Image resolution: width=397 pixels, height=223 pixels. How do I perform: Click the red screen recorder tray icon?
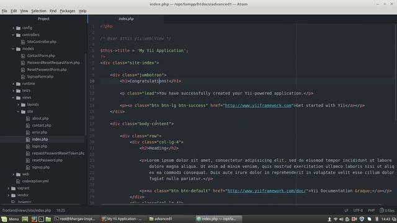(354, 219)
